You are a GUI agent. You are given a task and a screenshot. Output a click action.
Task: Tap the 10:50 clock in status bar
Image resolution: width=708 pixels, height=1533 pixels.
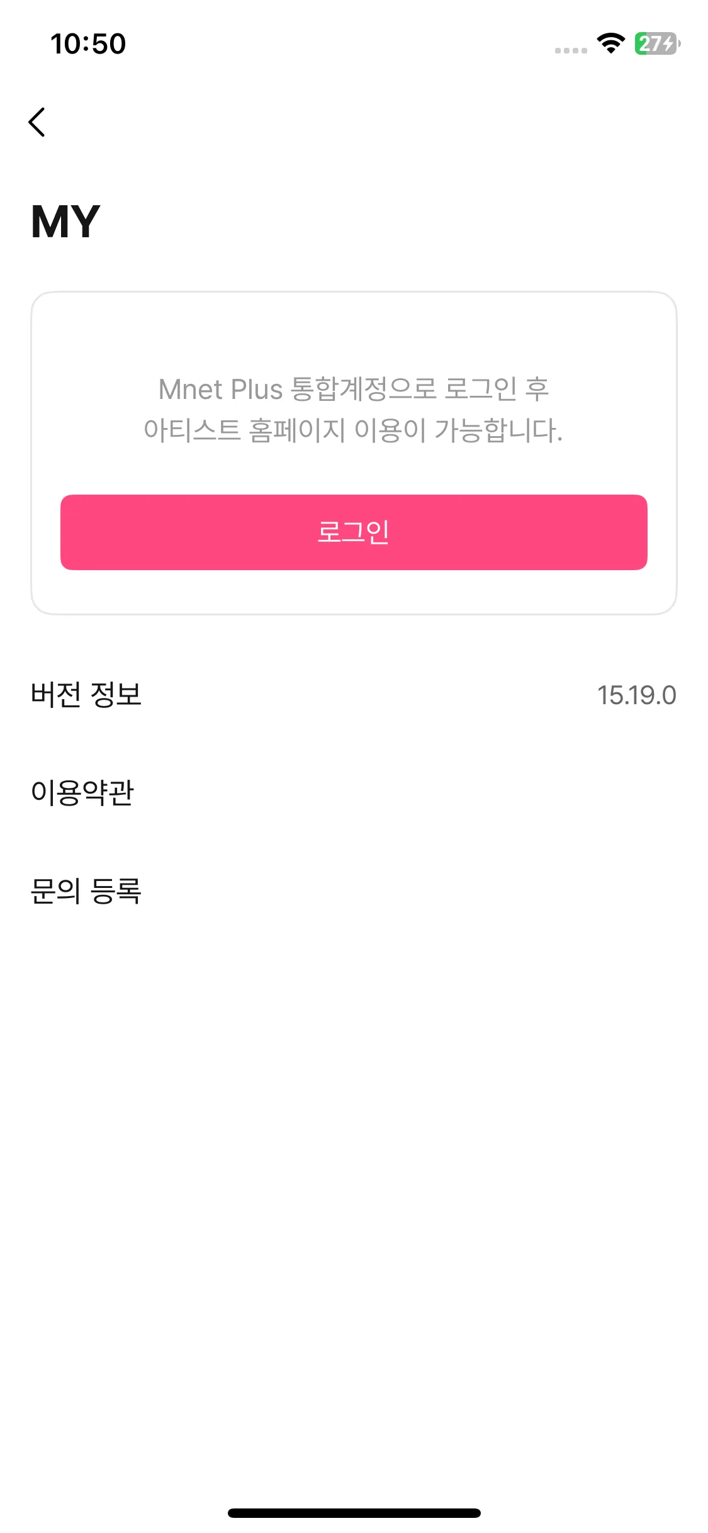tap(88, 44)
